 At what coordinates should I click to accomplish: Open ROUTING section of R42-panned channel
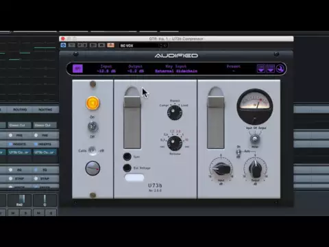pos(20,110)
